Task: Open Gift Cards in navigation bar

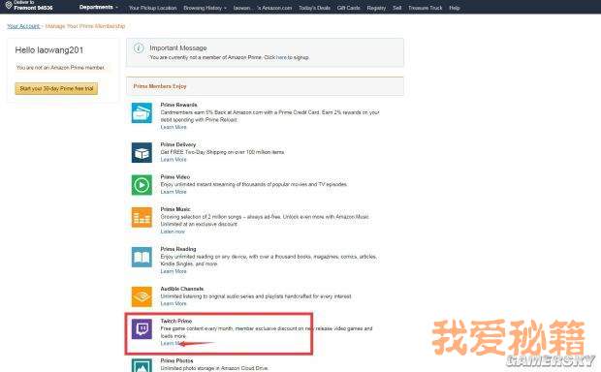Action: (348, 8)
